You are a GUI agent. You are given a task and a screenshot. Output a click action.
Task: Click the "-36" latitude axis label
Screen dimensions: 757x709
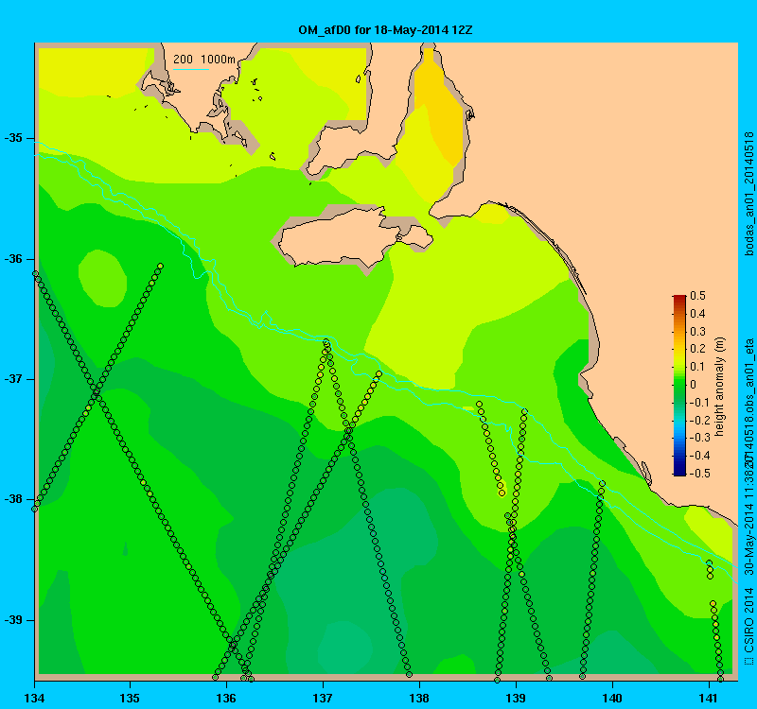click(x=14, y=259)
